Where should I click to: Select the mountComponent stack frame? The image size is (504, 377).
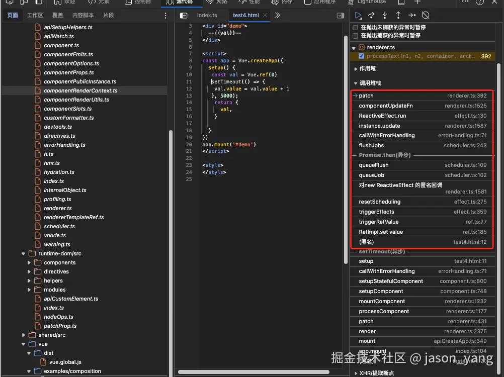[x=423, y=301]
